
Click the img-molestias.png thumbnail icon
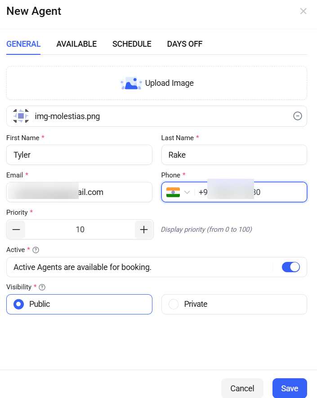click(21, 116)
